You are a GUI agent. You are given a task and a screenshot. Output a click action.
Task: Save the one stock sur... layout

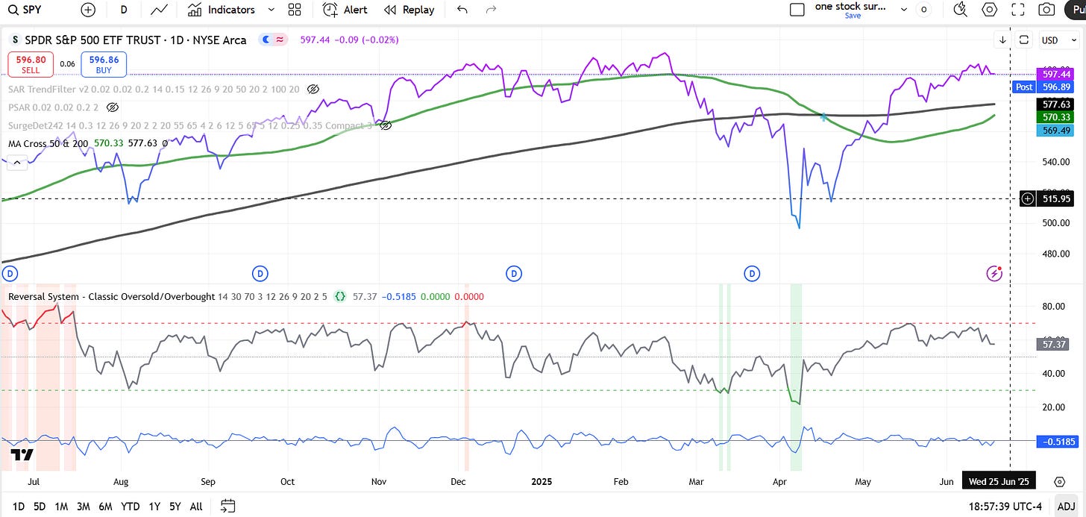853,16
